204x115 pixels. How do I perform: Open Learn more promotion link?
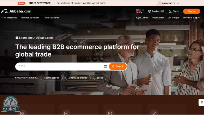(x=170, y=3)
